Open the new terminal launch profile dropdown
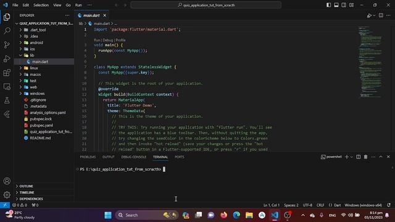Image resolution: width=395 pixels, height=222 pixels. coord(352,157)
